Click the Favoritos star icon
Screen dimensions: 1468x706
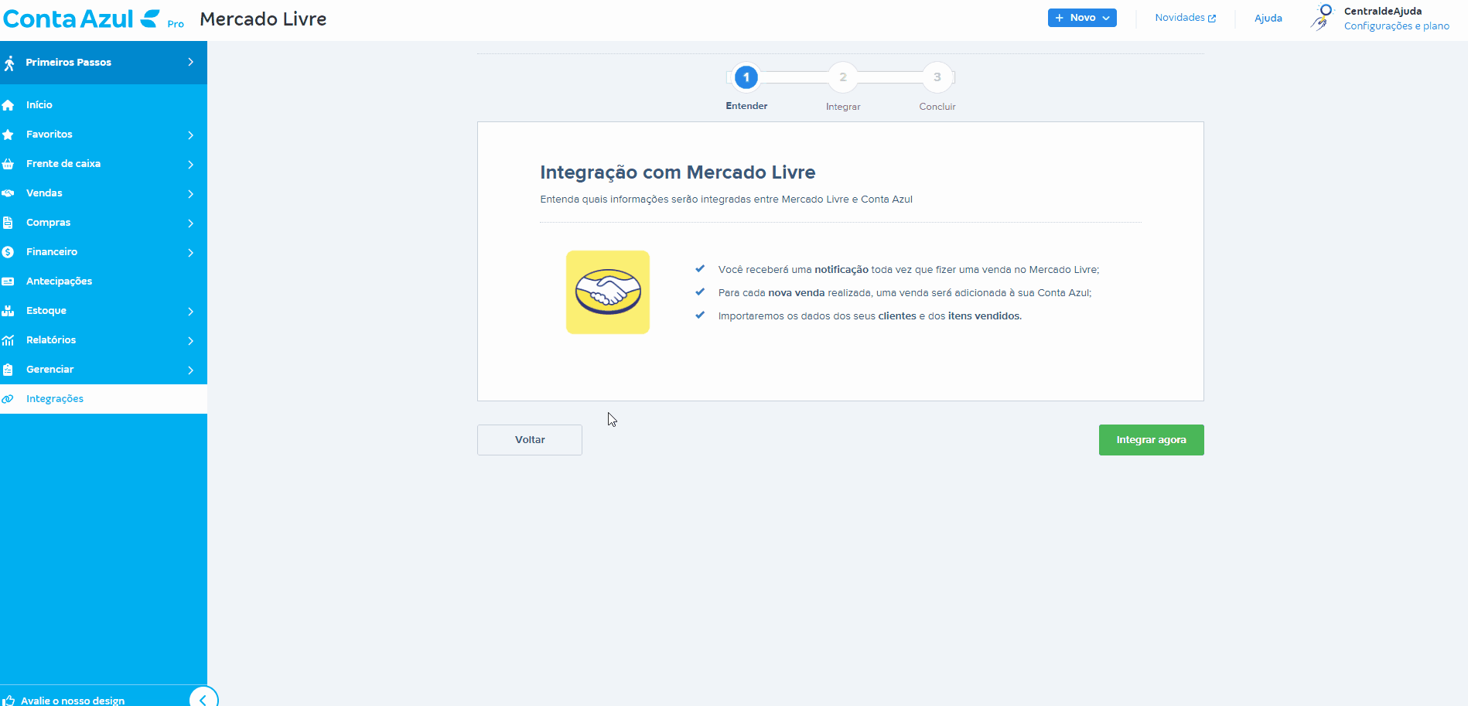tap(9, 135)
